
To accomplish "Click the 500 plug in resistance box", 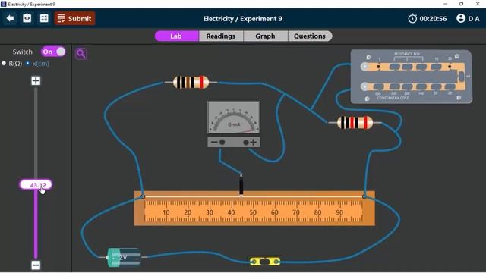I will pyautogui.click(x=379, y=86).
